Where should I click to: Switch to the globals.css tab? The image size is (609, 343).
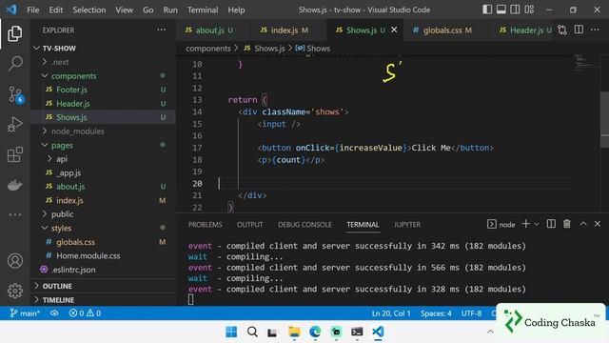442,30
